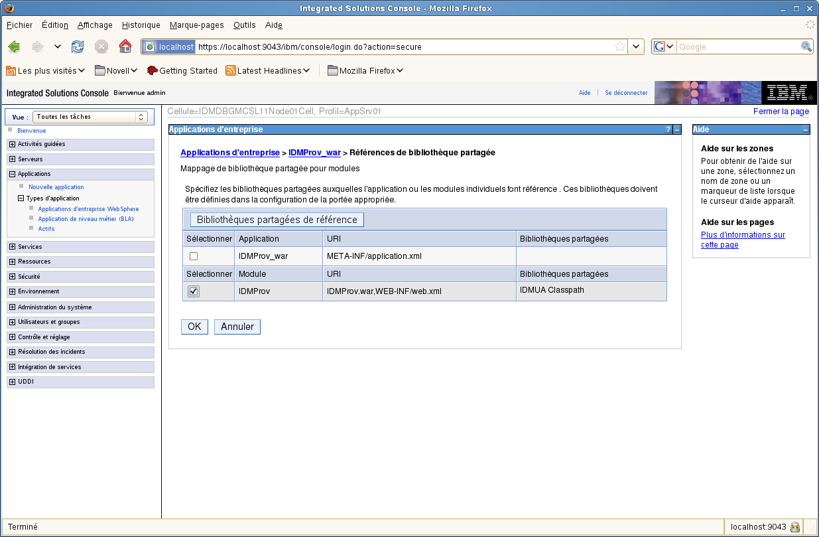Expand the Services section
The image size is (819, 537).
[x=13, y=247]
